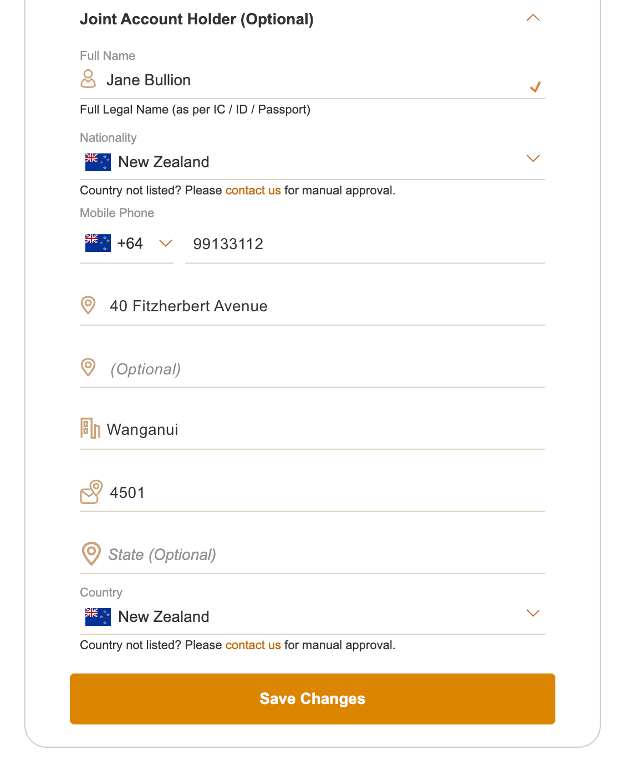This screenshot has width=623, height=761.
Task: Click the New Zealand flag under Country
Action: click(x=98, y=616)
